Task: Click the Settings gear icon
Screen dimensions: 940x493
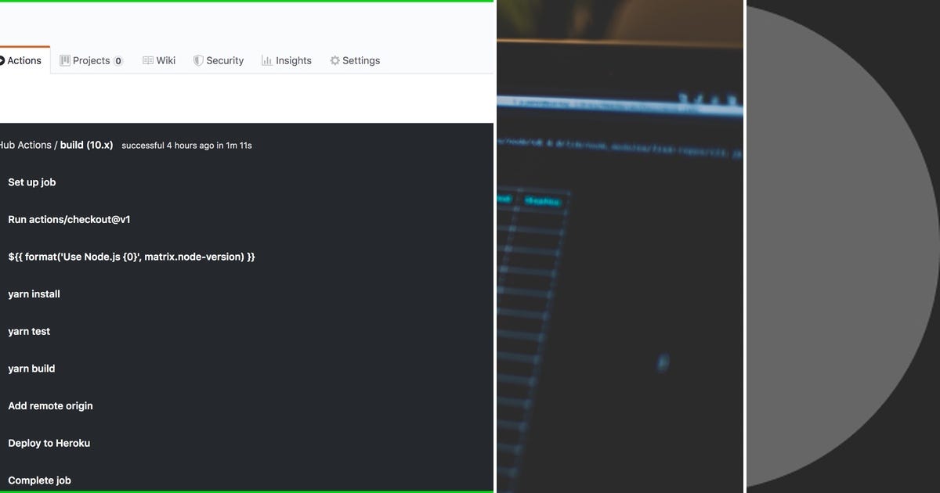Action: coord(334,60)
